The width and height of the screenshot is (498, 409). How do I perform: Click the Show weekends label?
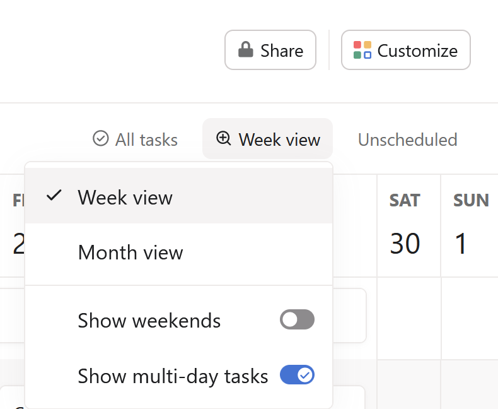click(149, 321)
